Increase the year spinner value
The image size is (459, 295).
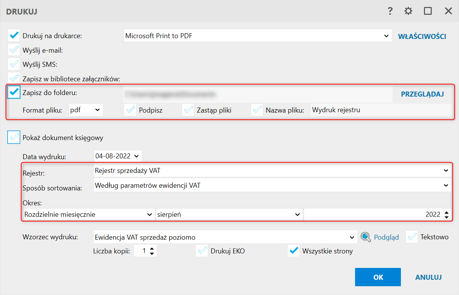pos(446,212)
